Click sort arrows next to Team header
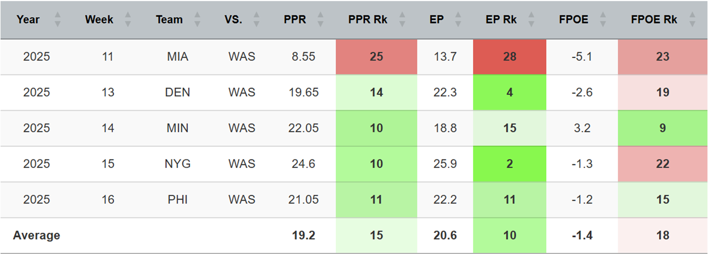Viewport: 708px width, 254px height. coord(197,20)
